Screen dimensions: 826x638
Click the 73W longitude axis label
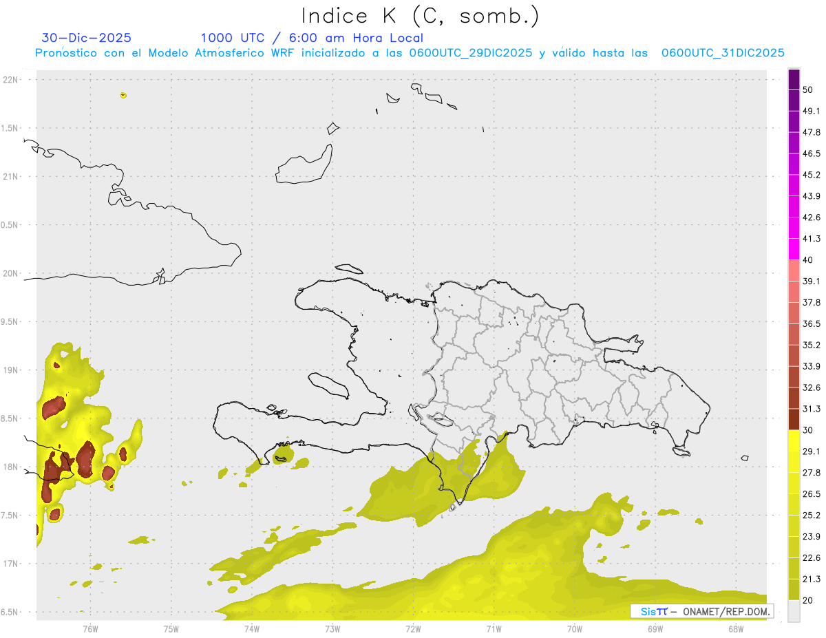click(x=332, y=629)
